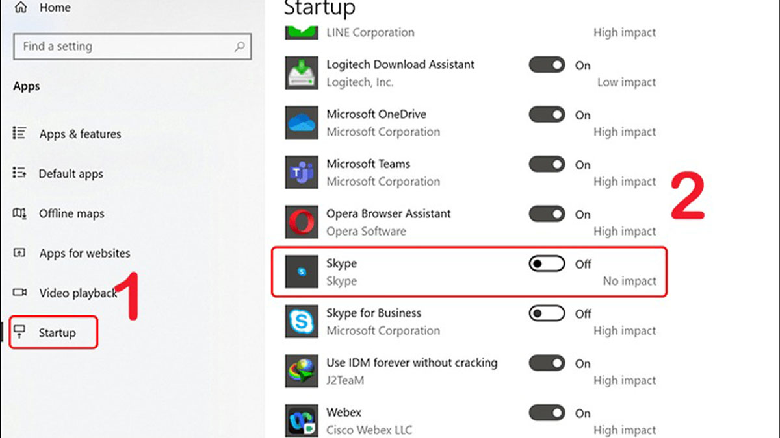Screen dimensions: 780x438
Task: Click the Microsoft Teams app icon
Action: (x=302, y=173)
